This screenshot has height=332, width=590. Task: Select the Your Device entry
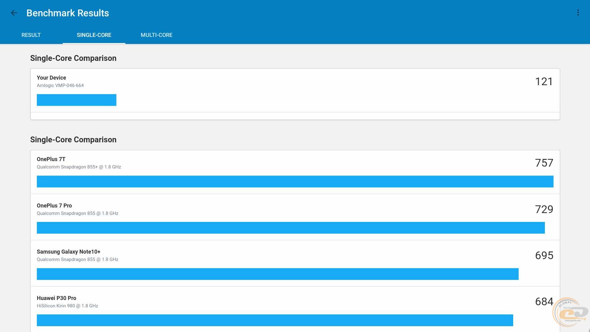pyautogui.click(x=51, y=78)
